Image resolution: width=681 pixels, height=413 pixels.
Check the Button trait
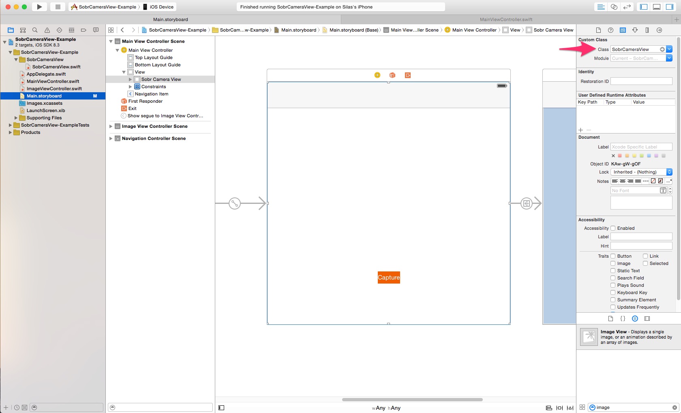point(613,256)
